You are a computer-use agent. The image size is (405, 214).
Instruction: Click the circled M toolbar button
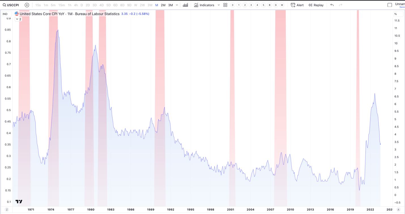(x=282, y=5)
